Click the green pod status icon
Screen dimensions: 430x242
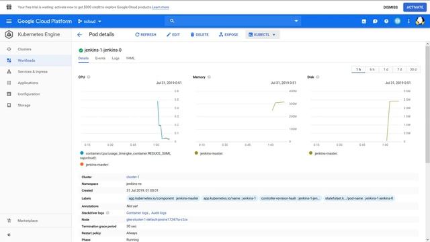[81, 50]
